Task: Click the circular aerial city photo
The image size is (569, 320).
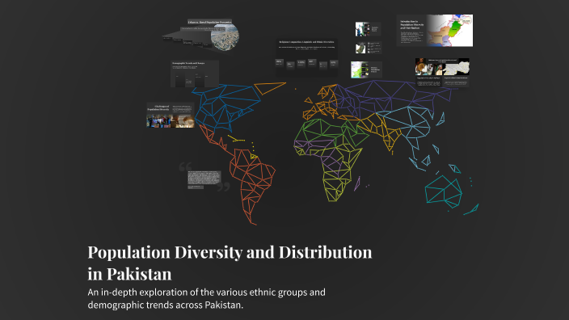Action: click(x=225, y=36)
